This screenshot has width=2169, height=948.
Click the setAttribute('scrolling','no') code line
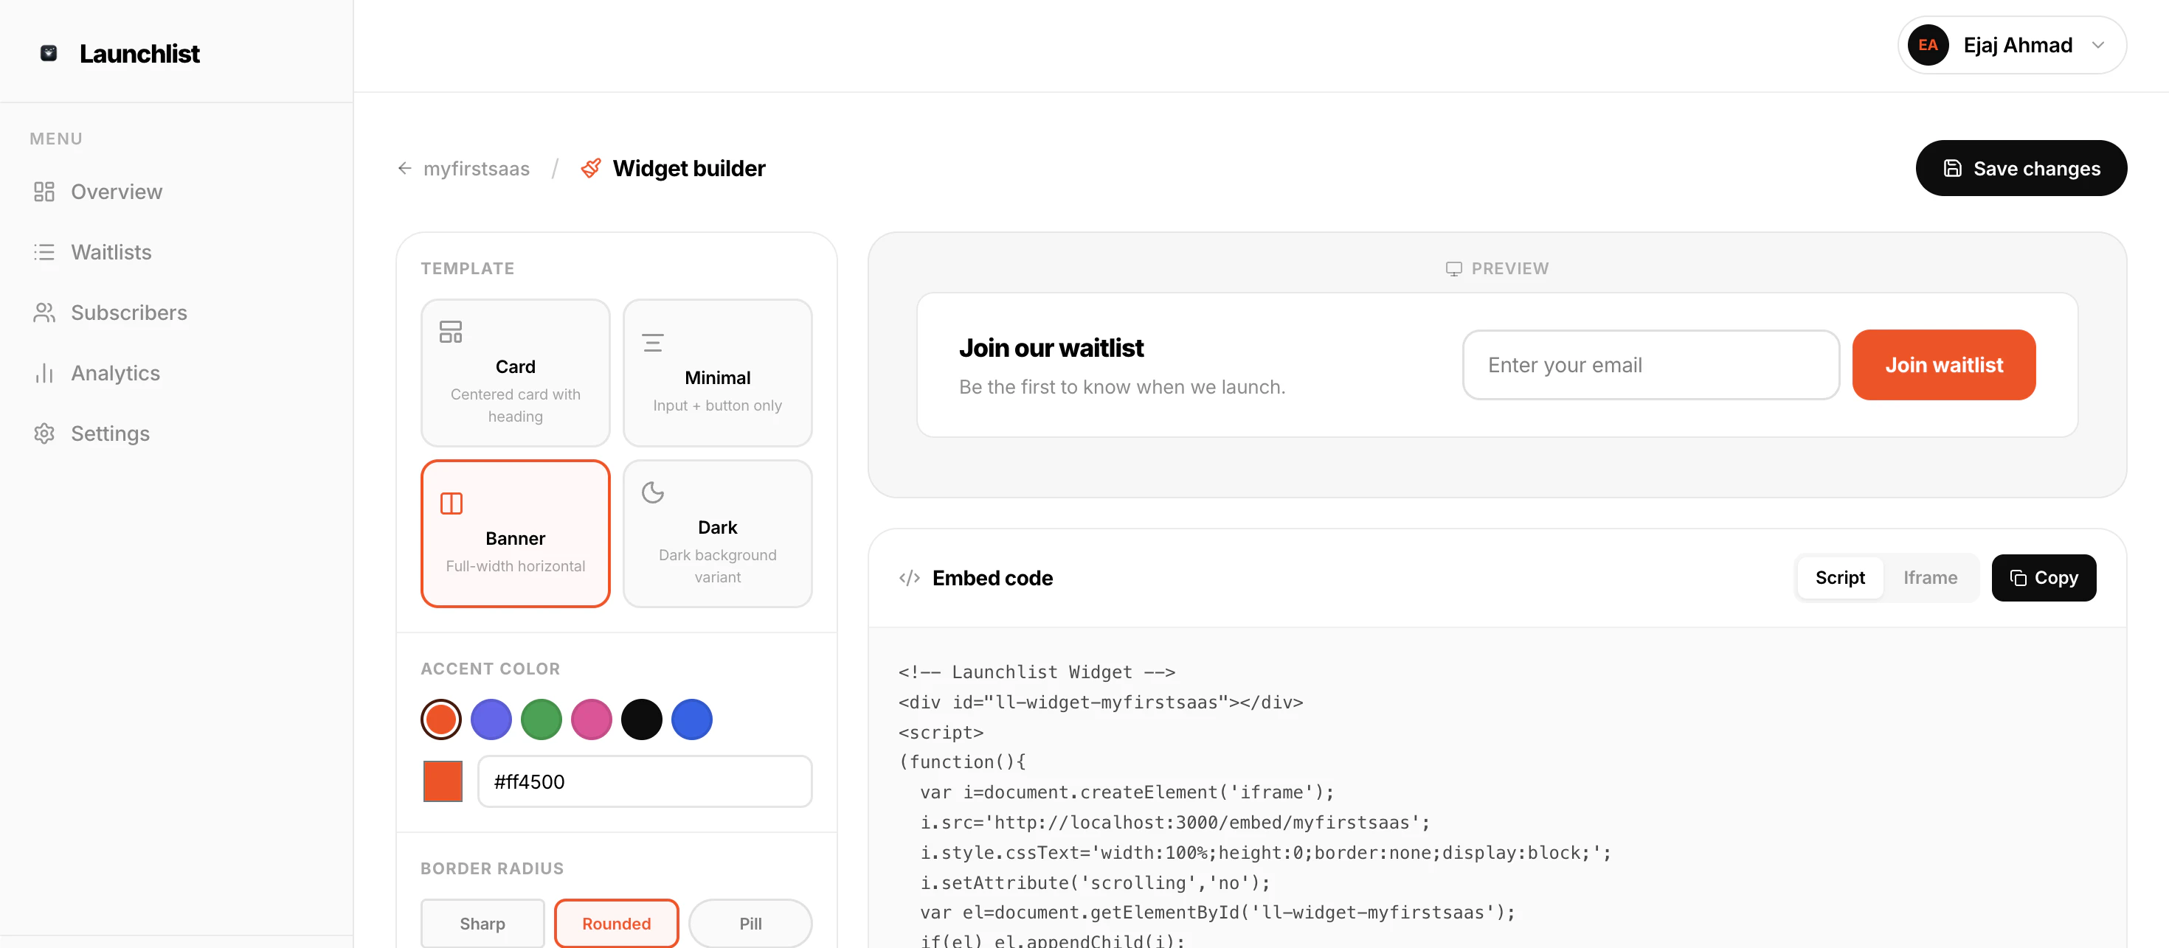tap(1096, 883)
